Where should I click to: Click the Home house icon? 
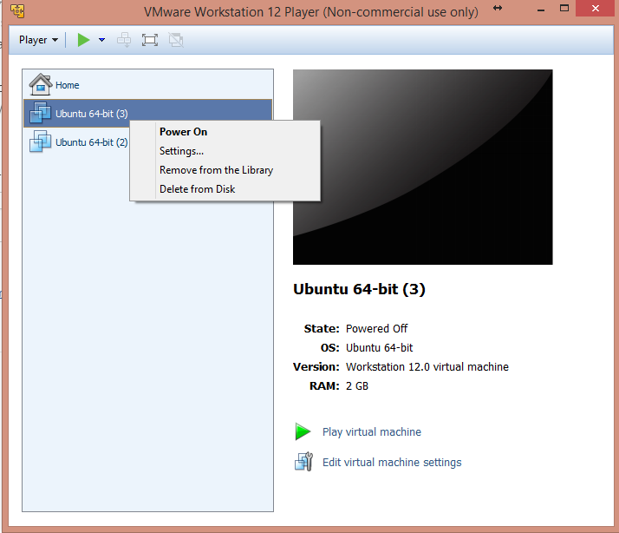point(40,84)
